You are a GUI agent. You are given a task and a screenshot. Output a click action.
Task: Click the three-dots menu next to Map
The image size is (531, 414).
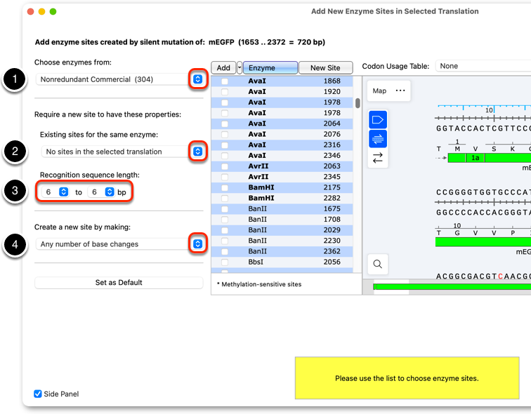tap(400, 91)
